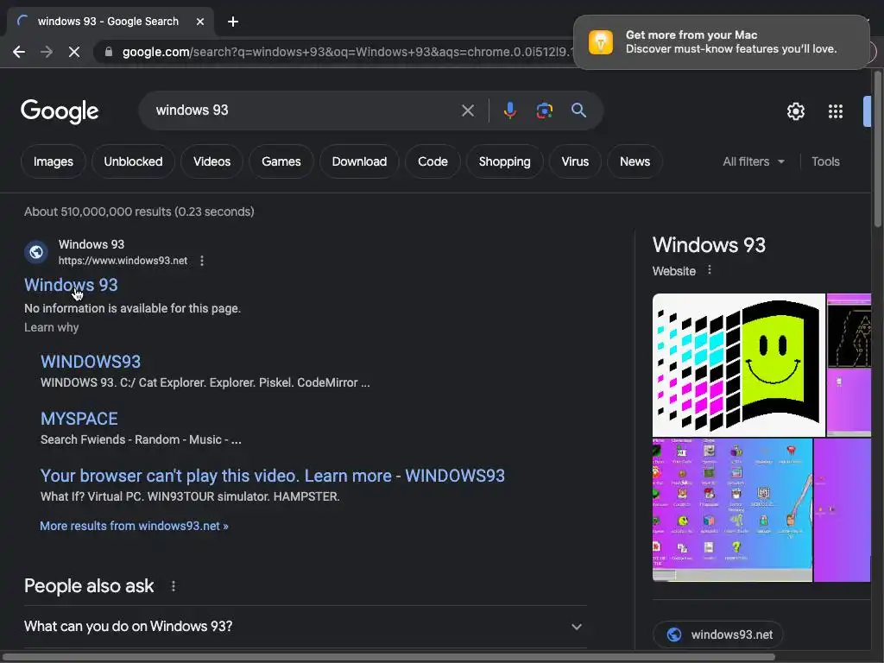Image resolution: width=884 pixels, height=663 pixels.
Task: Click the vertical page scrollbar
Action: pyautogui.click(x=877, y=149)
